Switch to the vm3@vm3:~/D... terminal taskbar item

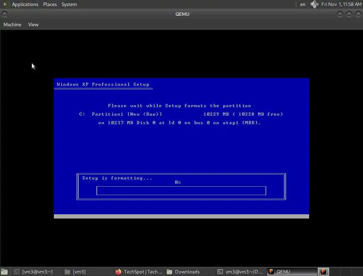(240, 272)
